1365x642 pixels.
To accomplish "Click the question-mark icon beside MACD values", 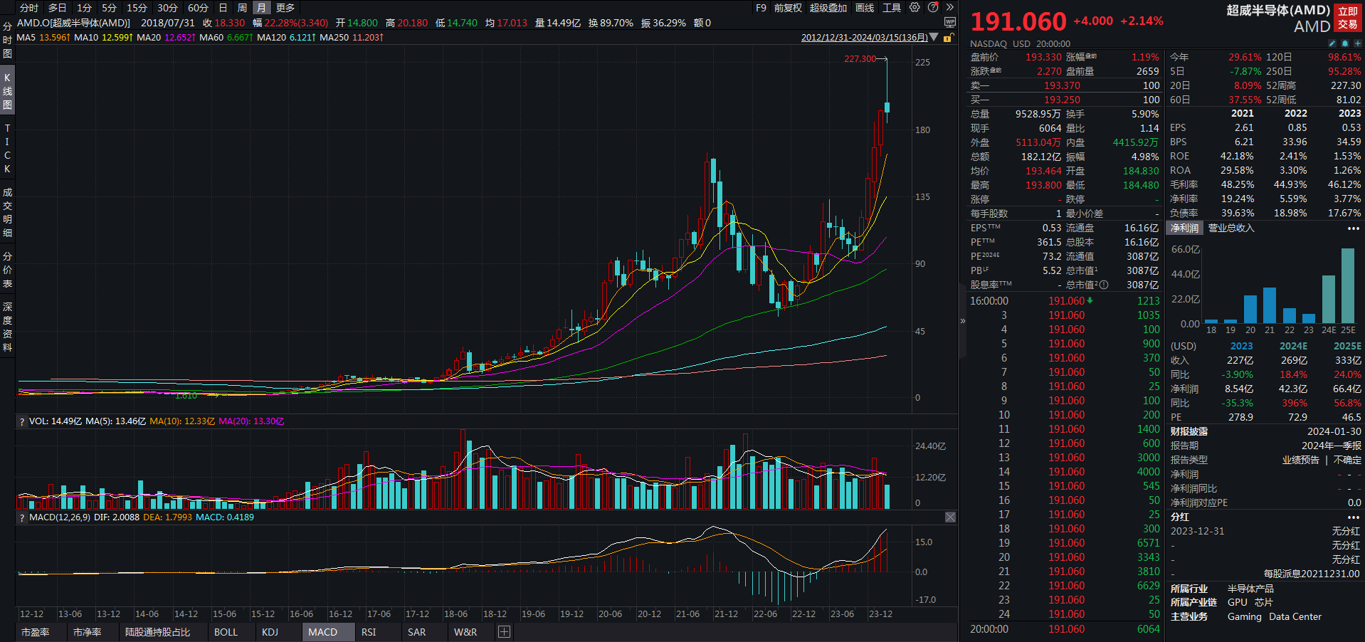I will [x=21, y=517].
